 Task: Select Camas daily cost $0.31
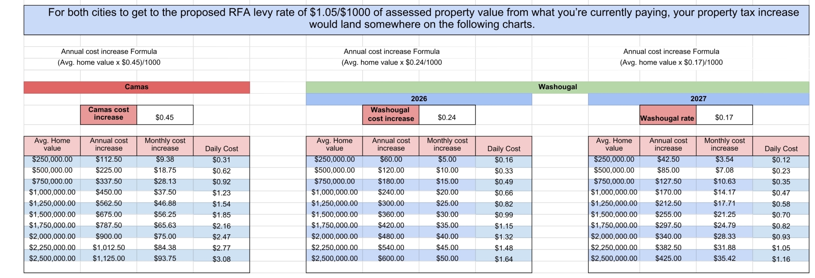(222, 160)
